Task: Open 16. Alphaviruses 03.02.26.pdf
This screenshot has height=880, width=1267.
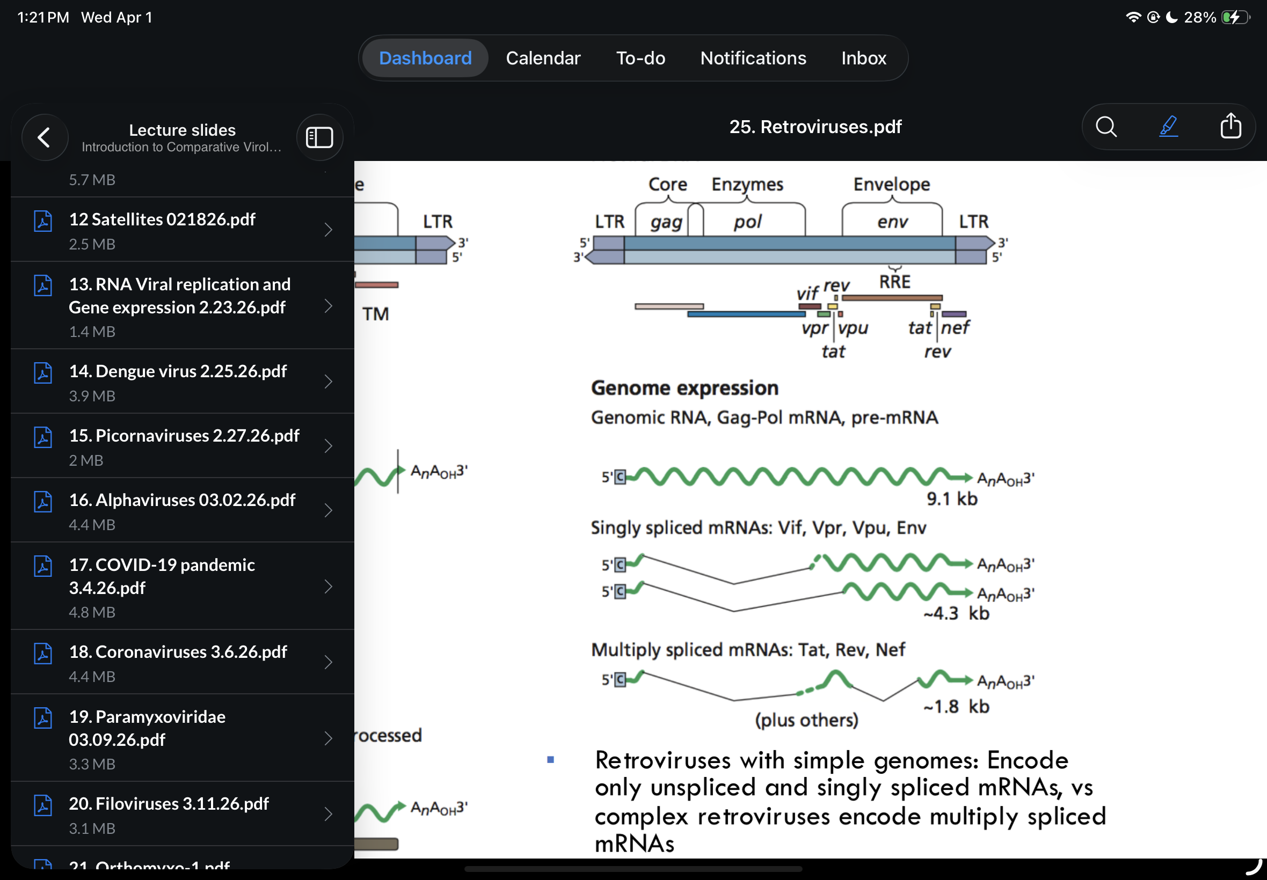Action: pos(183,511)
